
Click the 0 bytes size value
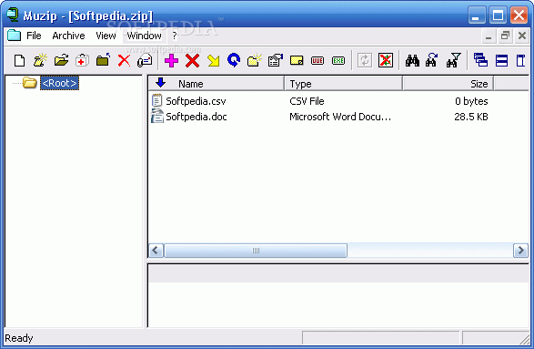click(x=471, y=101)
